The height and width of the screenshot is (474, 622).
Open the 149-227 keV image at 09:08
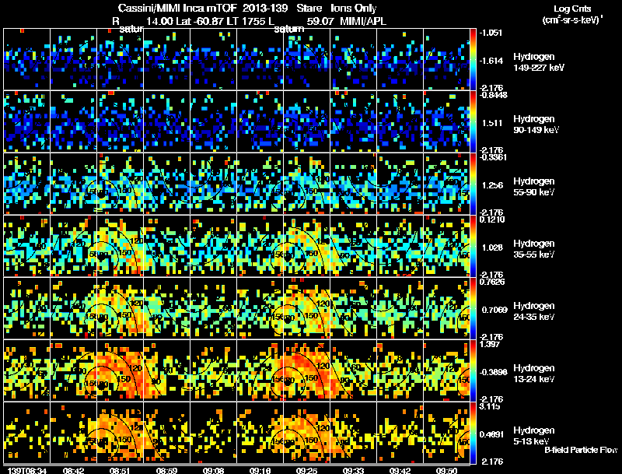[x=213, y=59]
